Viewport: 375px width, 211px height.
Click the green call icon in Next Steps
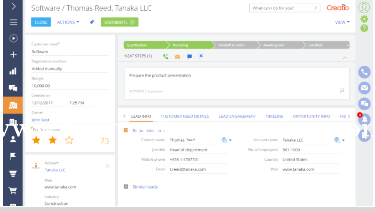(166, 57)
